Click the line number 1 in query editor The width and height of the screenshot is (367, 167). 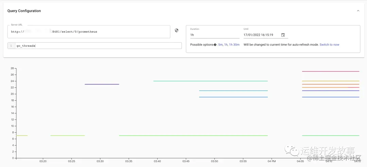11,46
